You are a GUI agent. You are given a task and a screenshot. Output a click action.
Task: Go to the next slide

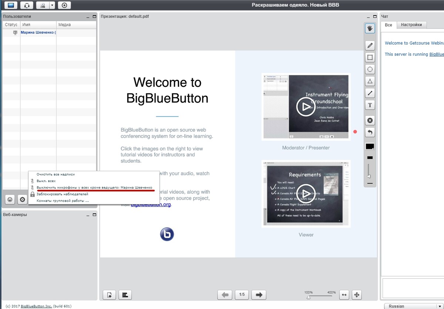[x=259, y=295]
